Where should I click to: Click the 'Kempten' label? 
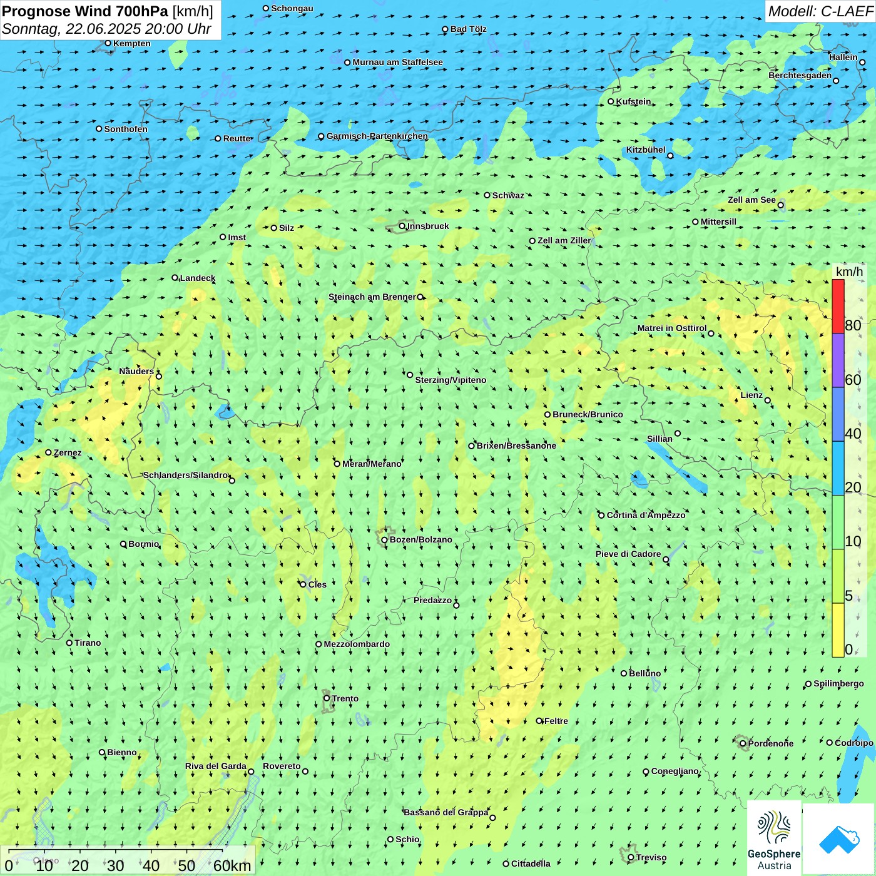pyautogui.click(x=131, y=43)
